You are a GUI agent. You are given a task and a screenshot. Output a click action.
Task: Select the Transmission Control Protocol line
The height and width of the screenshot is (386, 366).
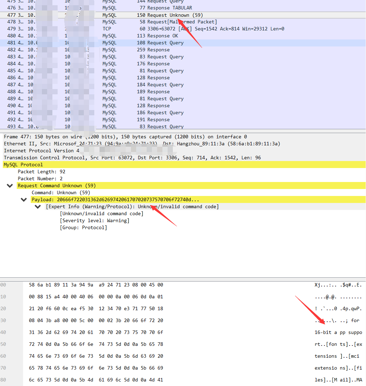point(132,158)
